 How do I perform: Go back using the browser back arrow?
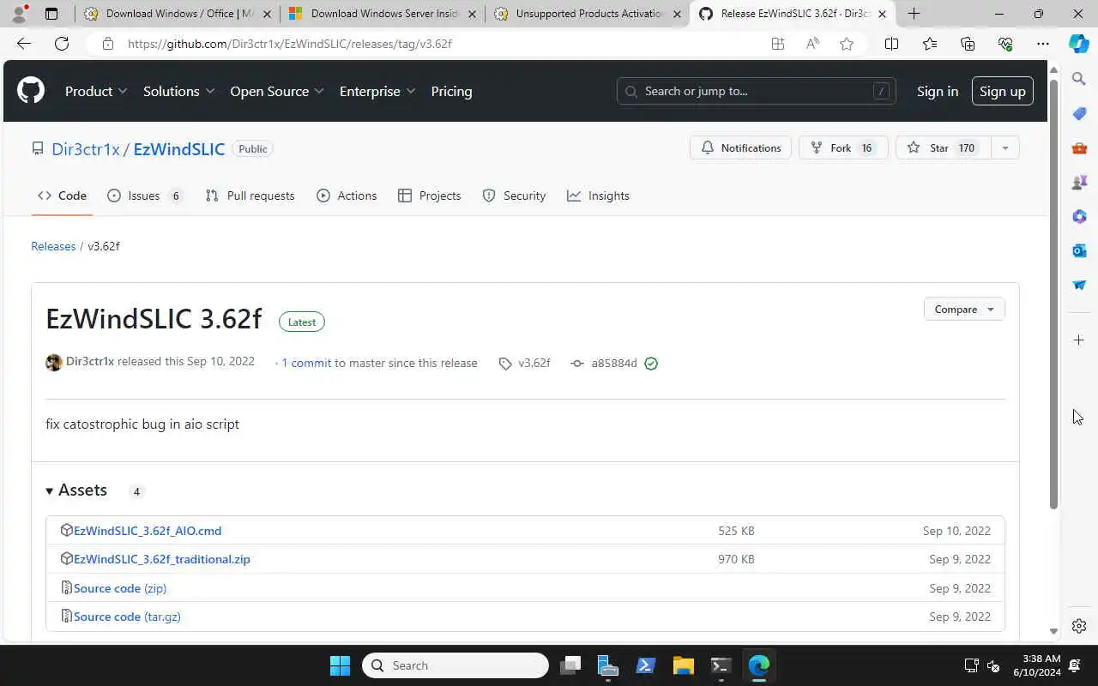(24, 44)
